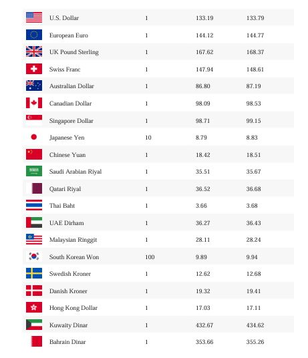
Task: Click U.S. Dollar buying rate 133.19
Action: tap(204, 18)
